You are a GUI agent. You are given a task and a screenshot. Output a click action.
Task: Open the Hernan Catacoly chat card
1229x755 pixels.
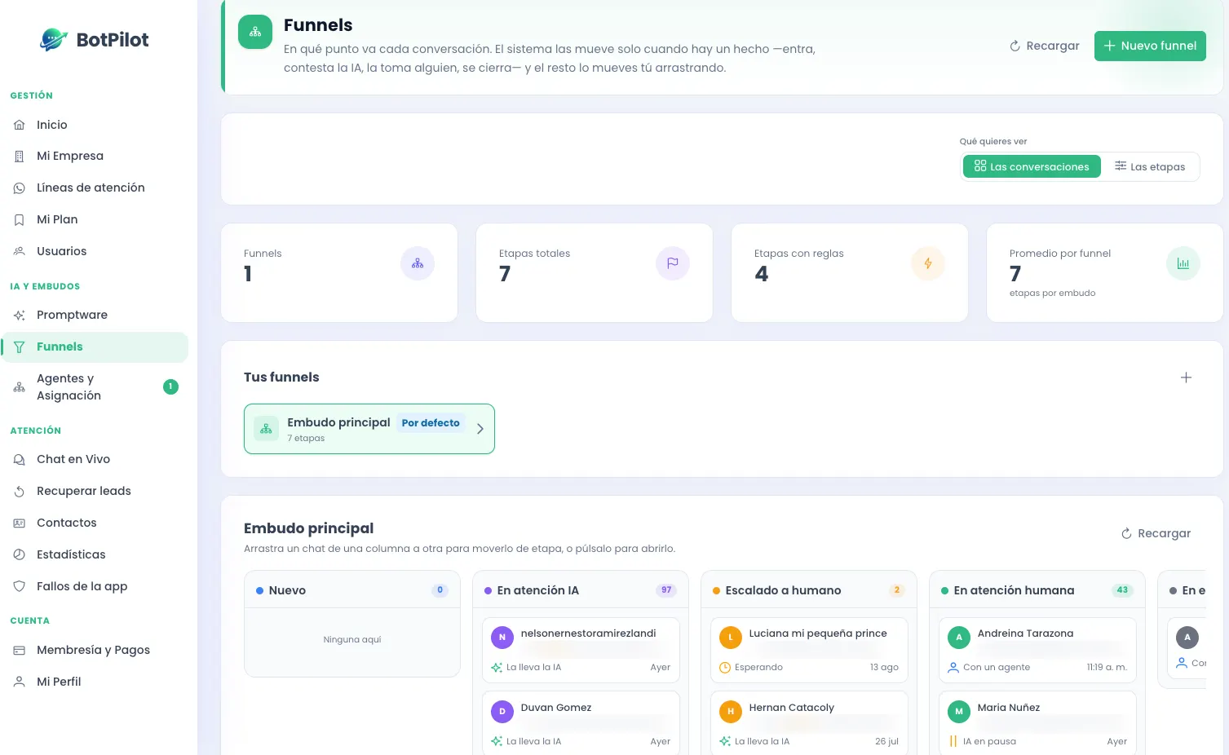[x=809, y=723]
